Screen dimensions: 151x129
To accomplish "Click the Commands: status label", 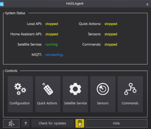I will [x=92, y=44].
